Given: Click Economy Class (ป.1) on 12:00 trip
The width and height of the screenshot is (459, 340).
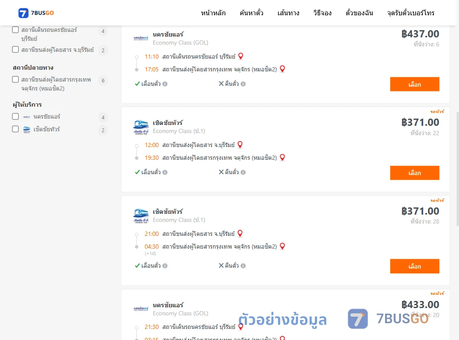Looking at the screenshot, I should (179, 131).
